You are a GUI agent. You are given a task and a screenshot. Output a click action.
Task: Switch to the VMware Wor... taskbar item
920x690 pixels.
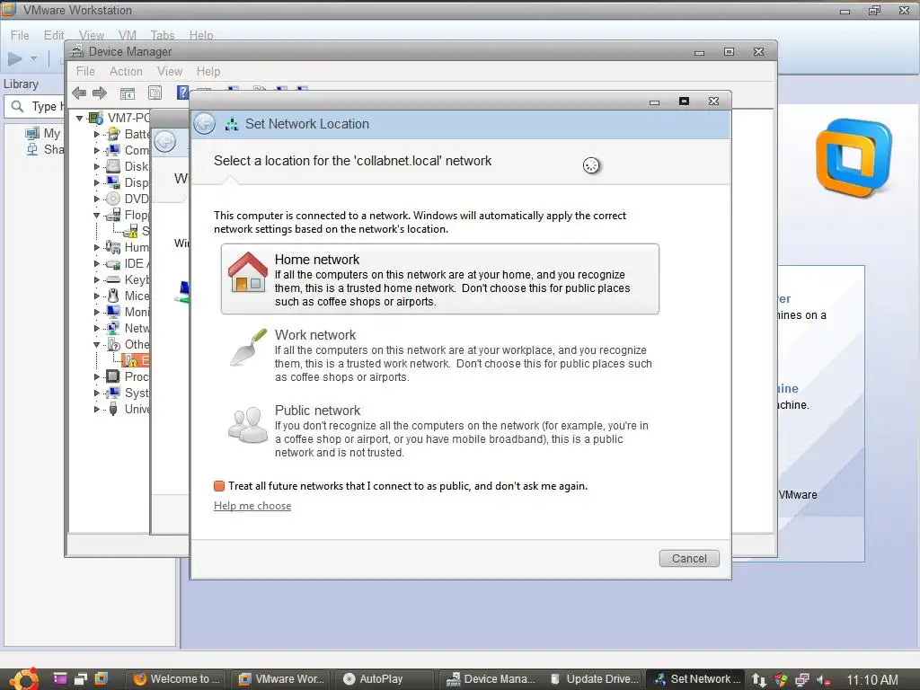tap(281, 679)
